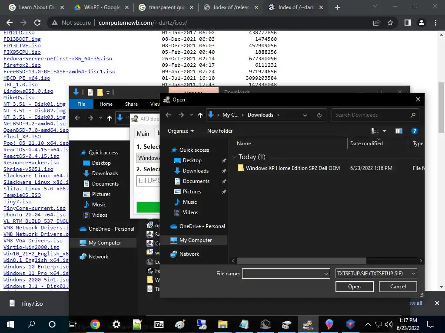Refresh the Downloads location in Open dialog

click(x=319, y=115)
